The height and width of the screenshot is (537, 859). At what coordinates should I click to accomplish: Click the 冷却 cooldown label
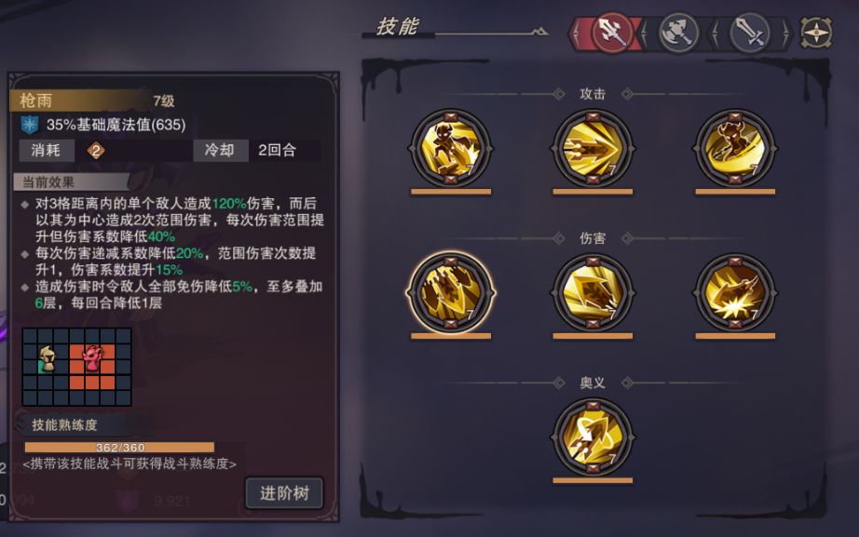point(220,150)
